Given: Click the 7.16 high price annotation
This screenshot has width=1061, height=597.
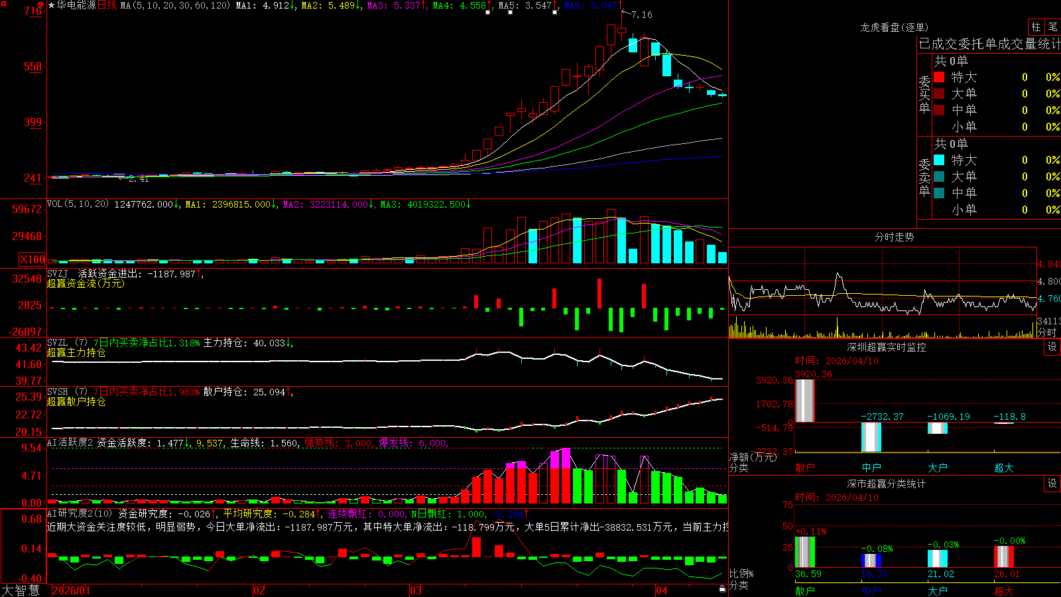Looking at the screenshot, I should click(x=642, y=15).
